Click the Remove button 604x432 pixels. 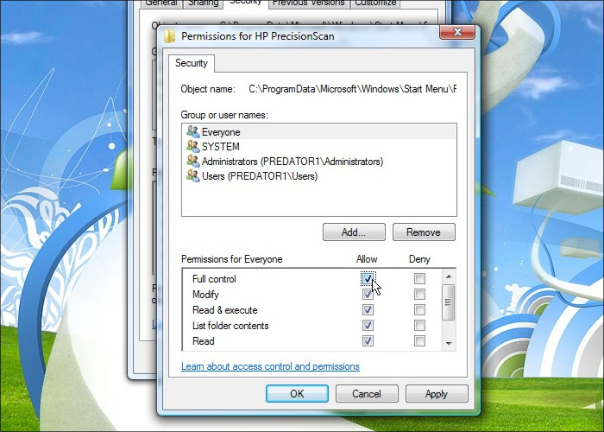pyautogui.click(x=424, y=232)
